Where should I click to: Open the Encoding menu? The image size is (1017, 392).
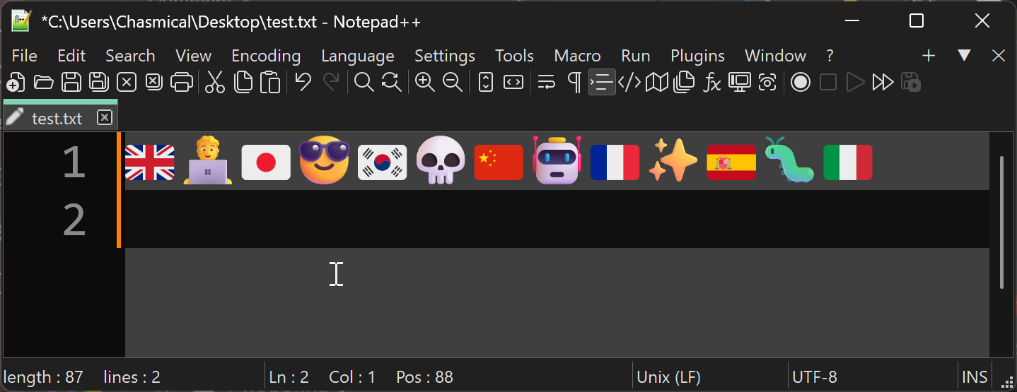(266, 56)
